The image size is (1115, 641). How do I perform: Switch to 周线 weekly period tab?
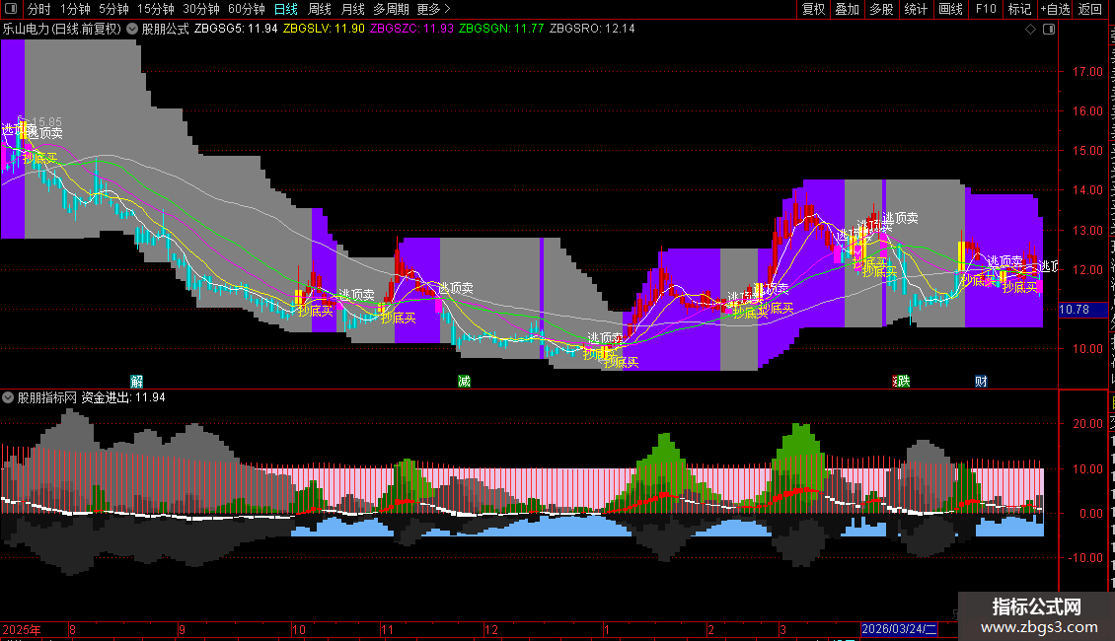(x=320, y=9)
